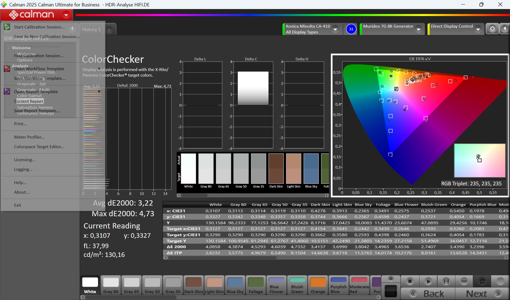This screenshot has width=510, height=300.
Task: Click the round gray button beside the refresh icon
Action: [500, 281]
